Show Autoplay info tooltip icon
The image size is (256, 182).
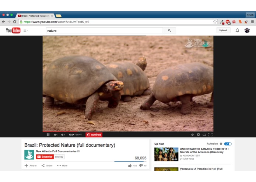click(221, 144)
